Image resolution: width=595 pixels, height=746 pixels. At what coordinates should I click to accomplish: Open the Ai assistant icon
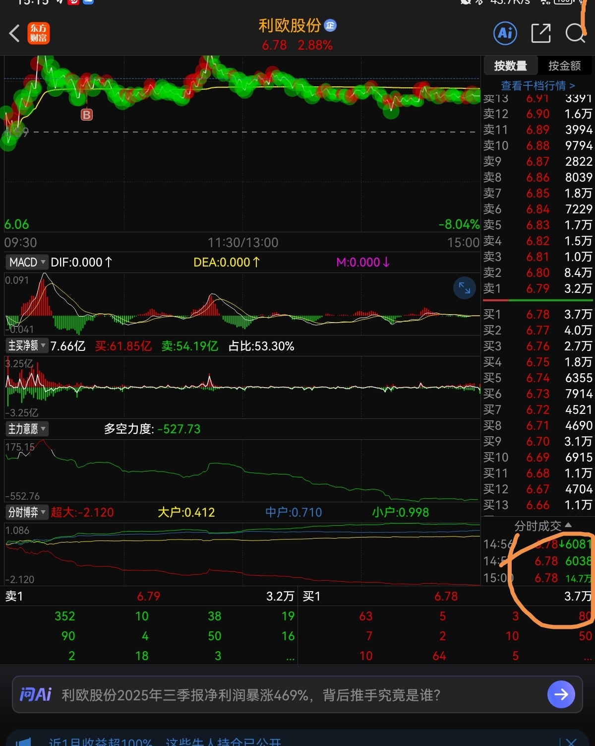pyautogui.click(x=505, y=33)
